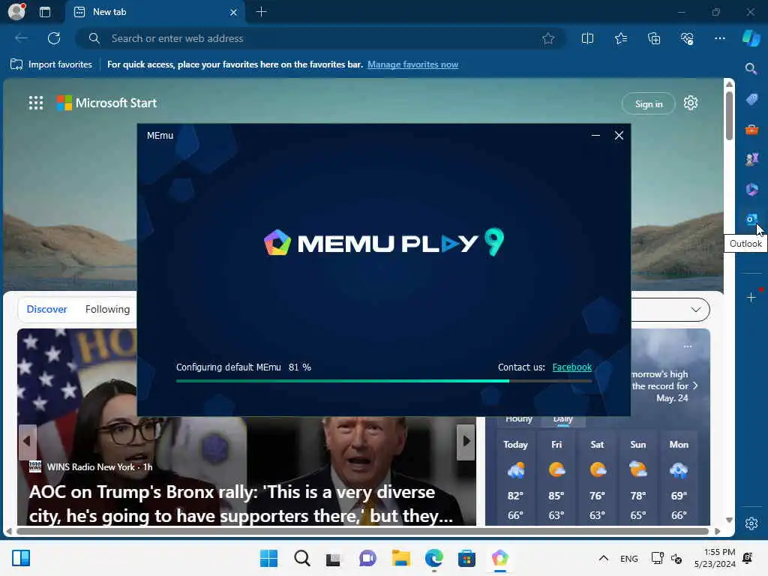Open the Widgets panel from taskbar
768x576 pixels.
(21, 558)
